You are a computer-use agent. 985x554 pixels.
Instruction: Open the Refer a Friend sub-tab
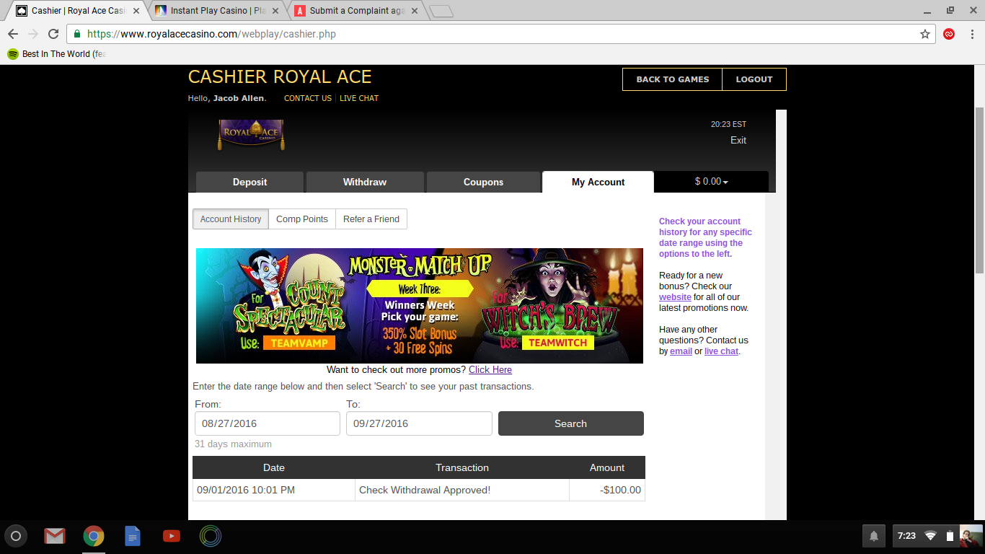point(371,219)
